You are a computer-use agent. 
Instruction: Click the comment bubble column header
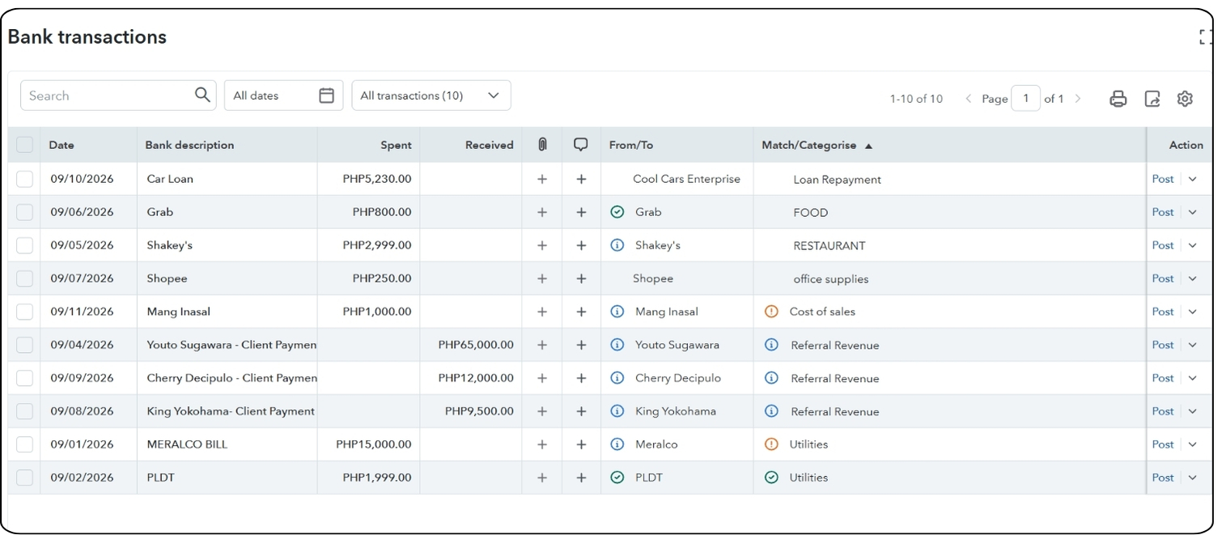(x=580, y=145)
